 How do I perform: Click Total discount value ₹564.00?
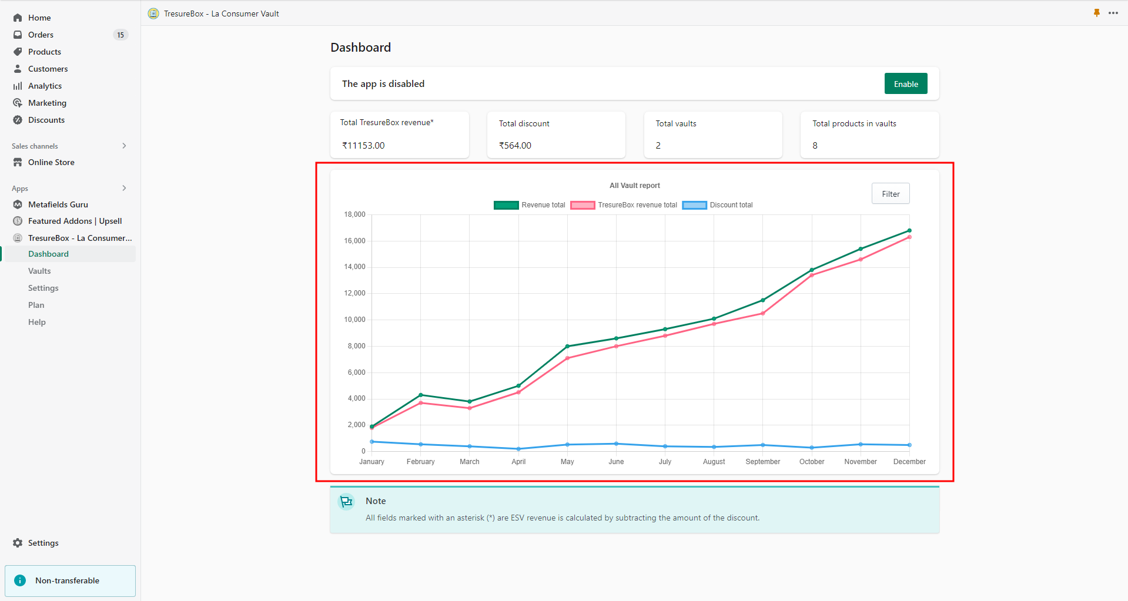coord(515,146)
